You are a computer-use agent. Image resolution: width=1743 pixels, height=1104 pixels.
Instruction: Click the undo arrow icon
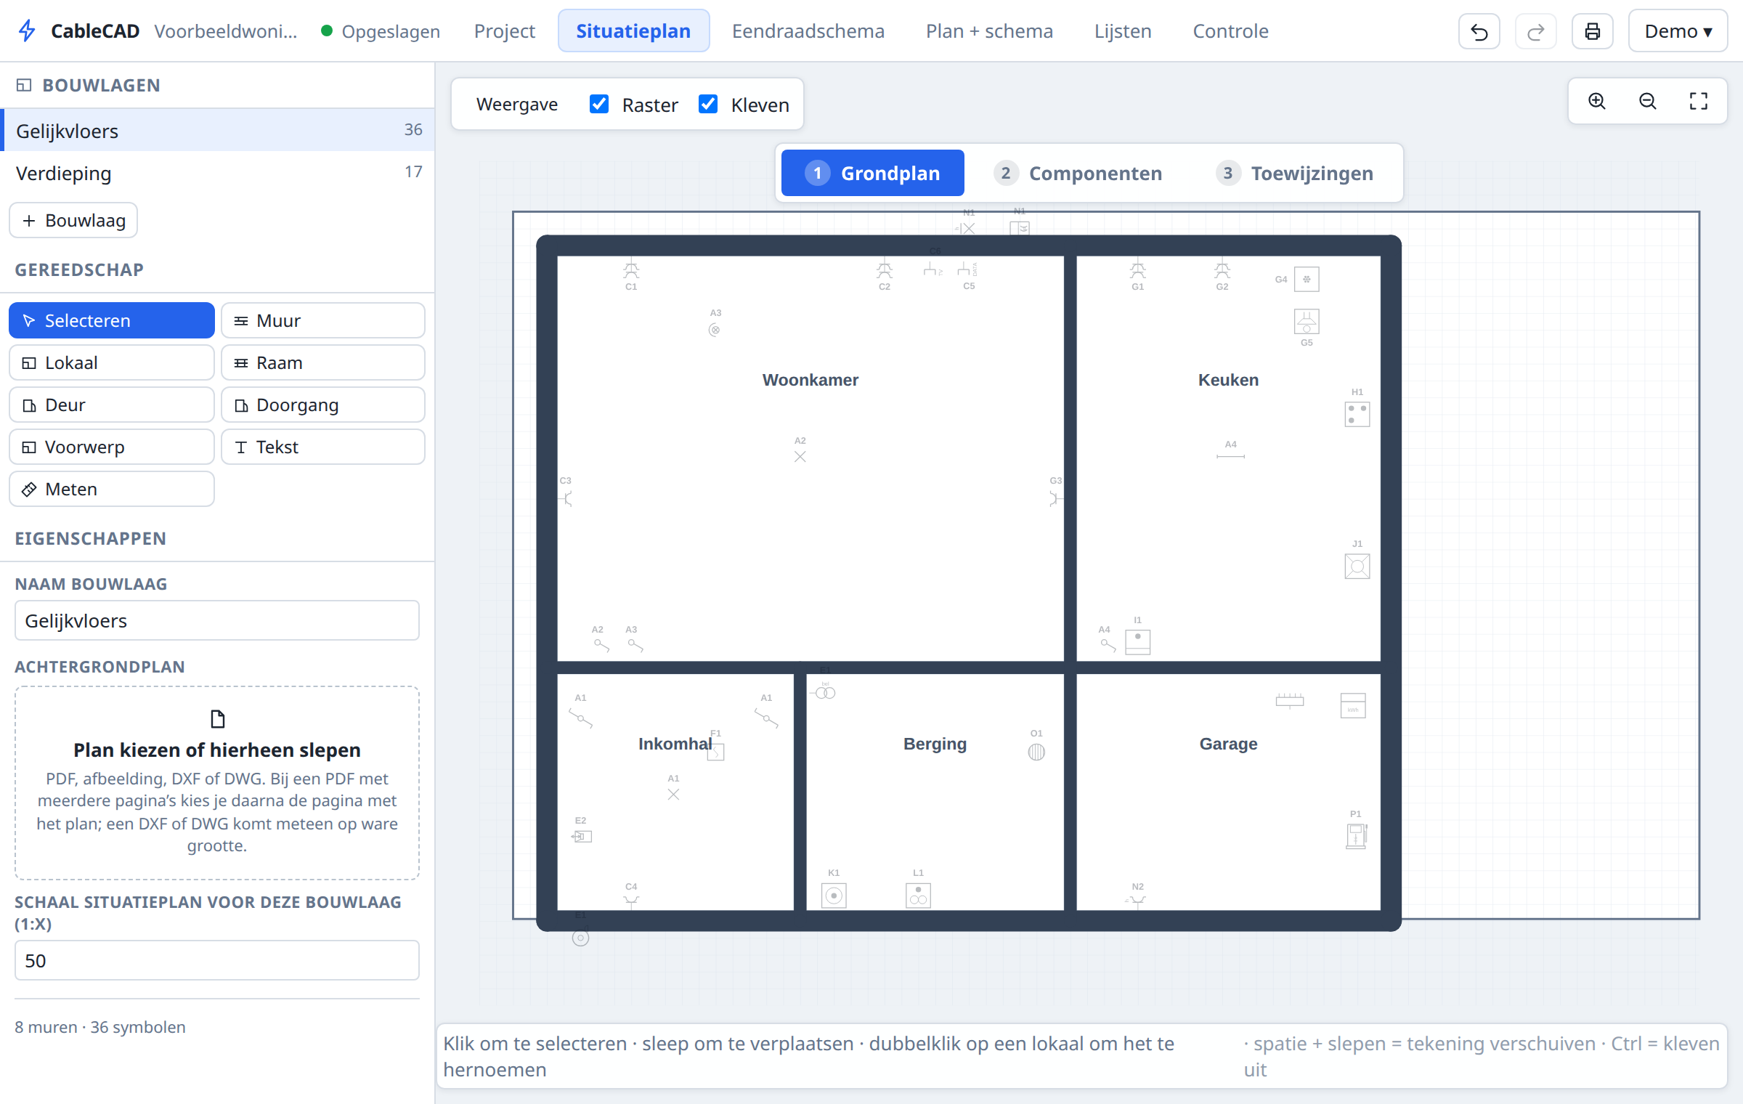tap(1479, 31)
